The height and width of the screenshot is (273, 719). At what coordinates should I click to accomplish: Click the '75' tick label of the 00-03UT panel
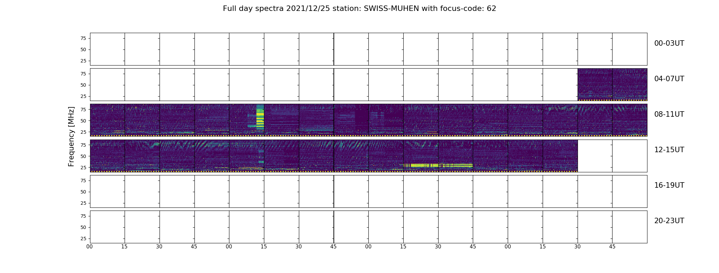(x=83, y=38)
